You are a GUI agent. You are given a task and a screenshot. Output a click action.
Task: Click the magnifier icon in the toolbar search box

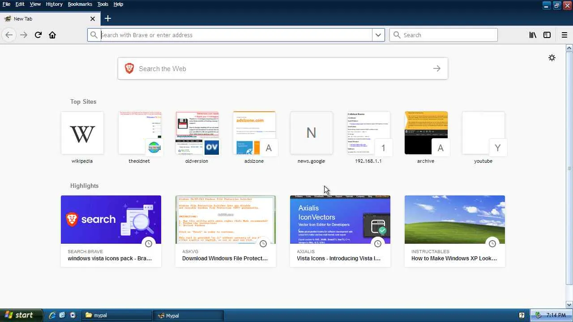(396, 35)
